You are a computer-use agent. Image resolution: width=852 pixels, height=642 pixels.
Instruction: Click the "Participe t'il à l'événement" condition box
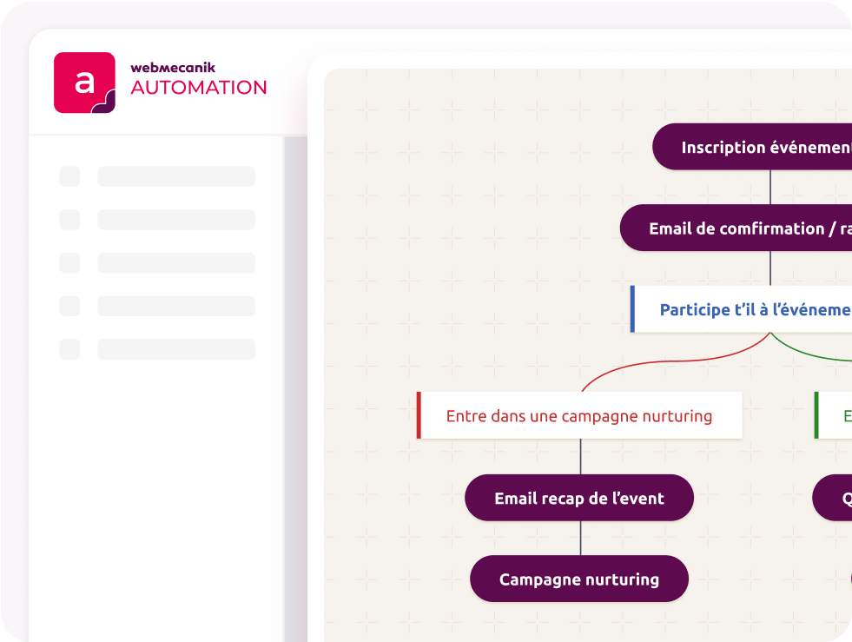click(744, 309)
